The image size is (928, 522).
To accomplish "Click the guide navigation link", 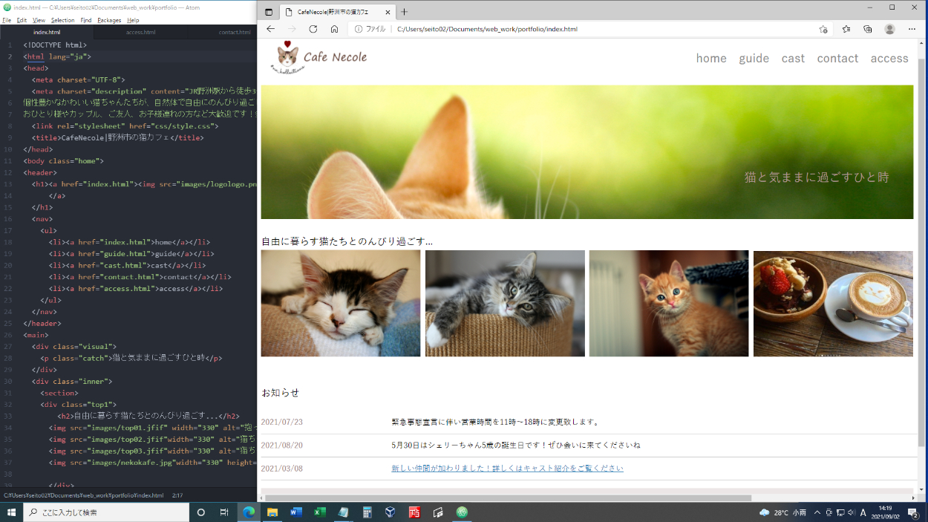I will point(754,59).
